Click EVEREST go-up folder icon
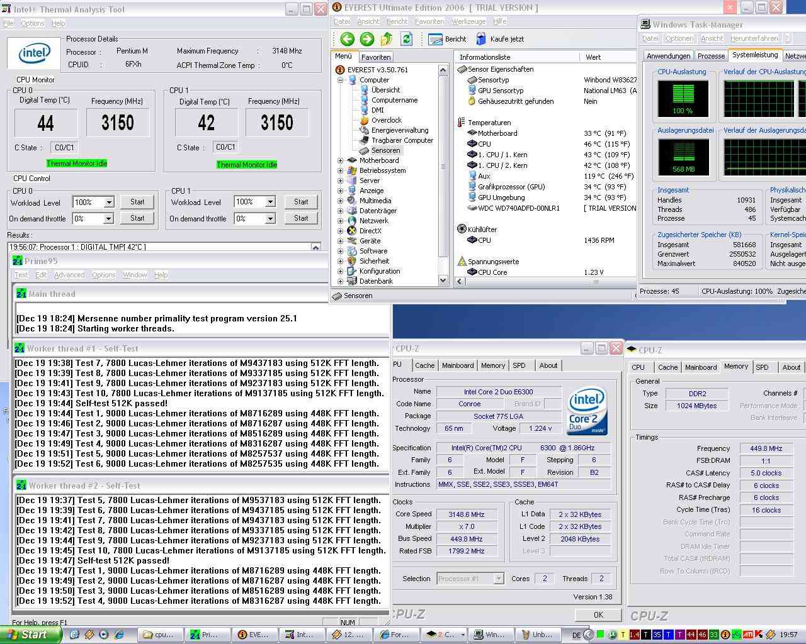This screenshot has height=644, width=806. [x=387, y=39]
